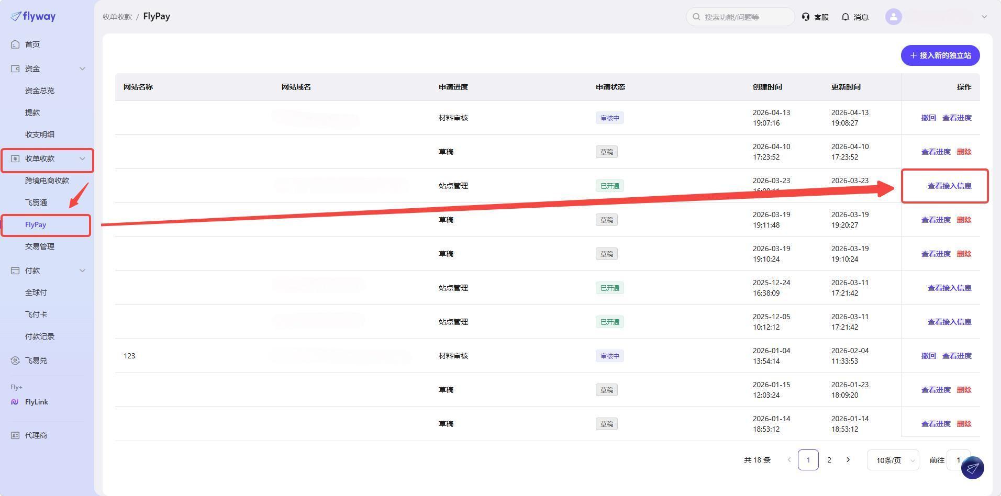Click the 前往 page number input
Screen dimensions: 1001x496
coord(958,460)
